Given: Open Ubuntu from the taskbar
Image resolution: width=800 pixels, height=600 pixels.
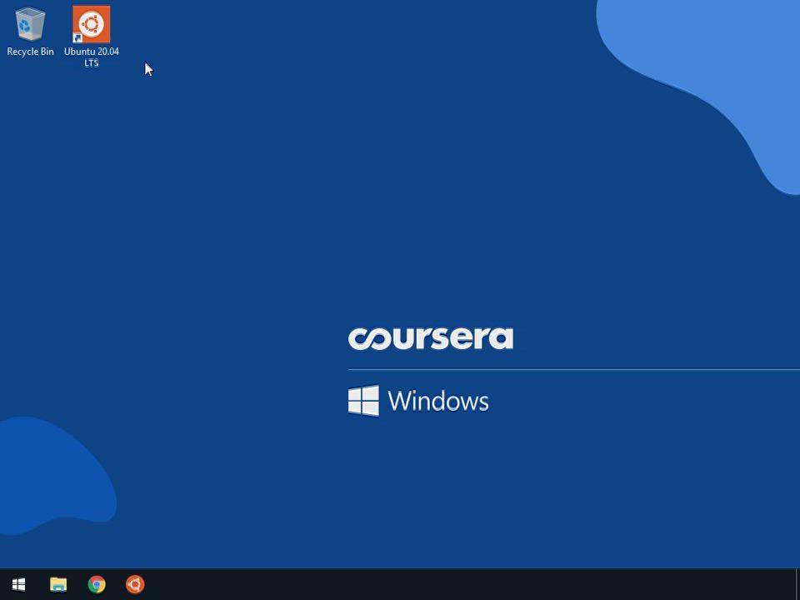Looking at the screenshot, I should click(135, 584).
